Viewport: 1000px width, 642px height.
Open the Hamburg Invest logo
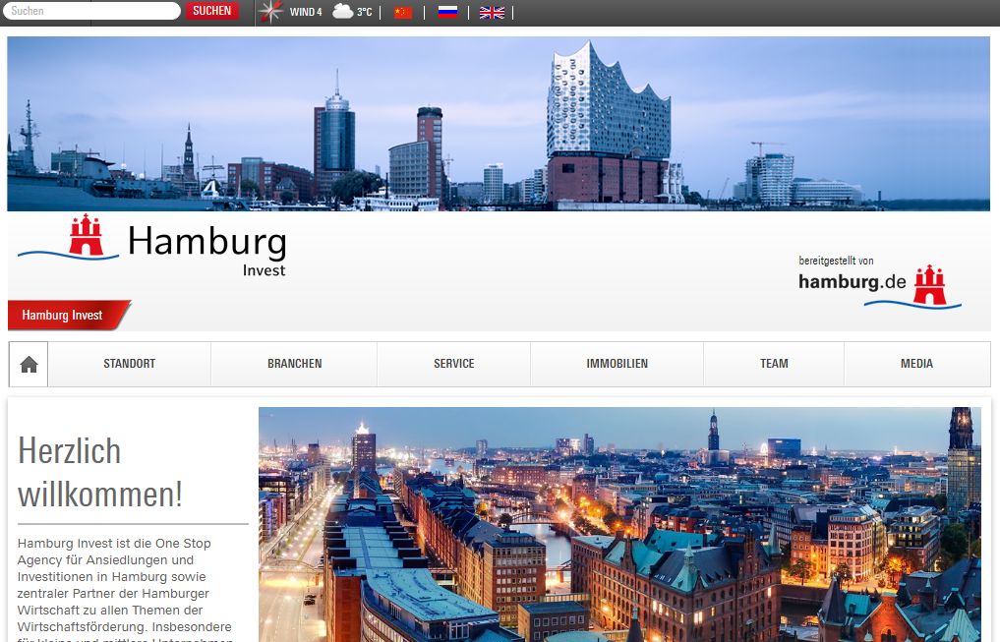tap(152, 246)
